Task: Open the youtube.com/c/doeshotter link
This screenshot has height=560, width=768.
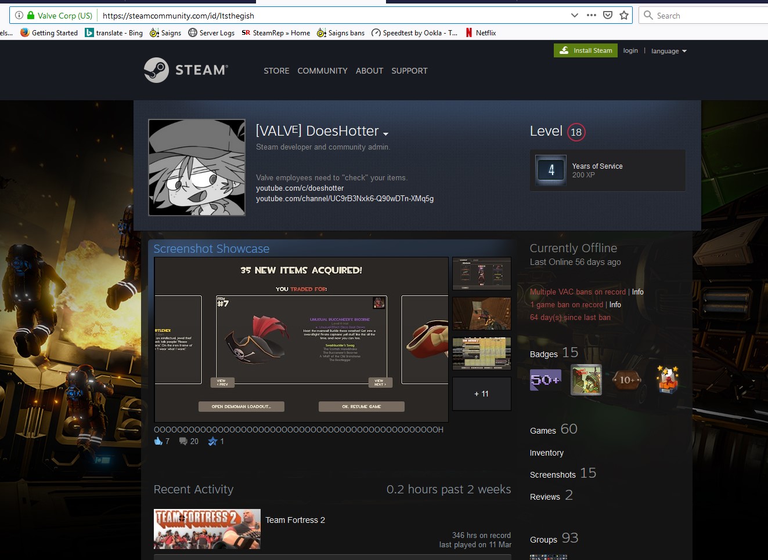Action: tap(300, 188)
